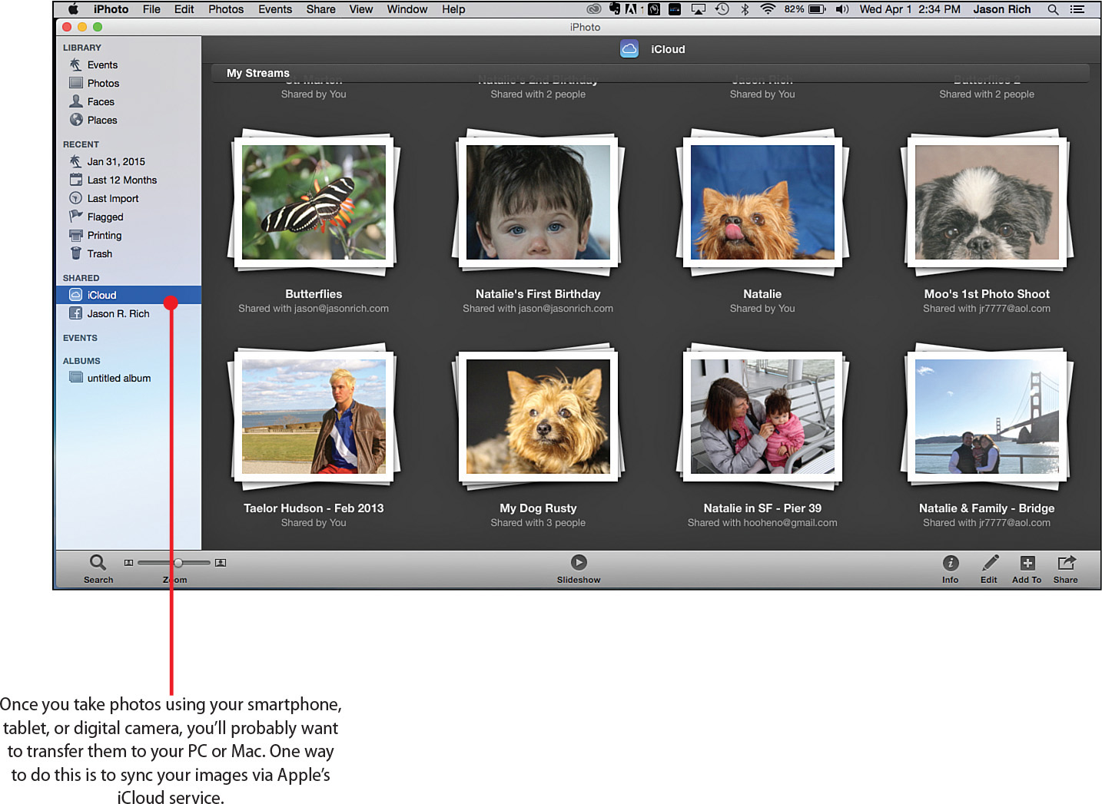
Task: Click the date and time in menu bar
Action: pos(910,9)
